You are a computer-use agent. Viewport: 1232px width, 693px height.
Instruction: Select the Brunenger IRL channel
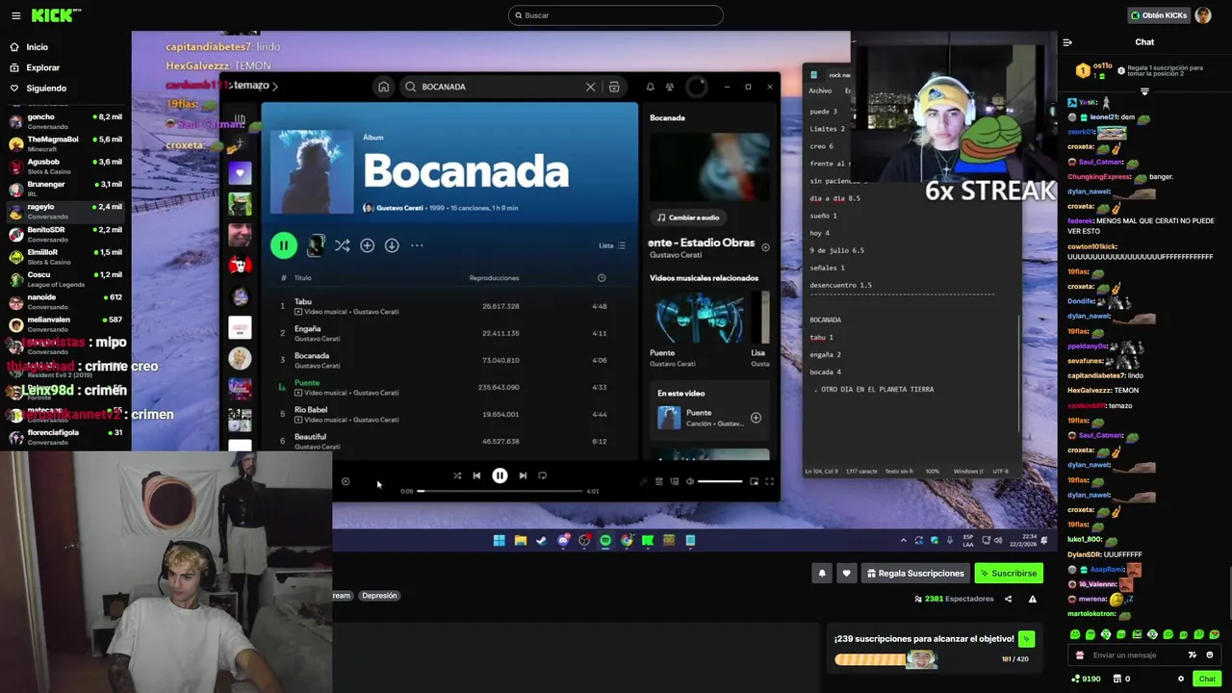[x=65, y=189]
